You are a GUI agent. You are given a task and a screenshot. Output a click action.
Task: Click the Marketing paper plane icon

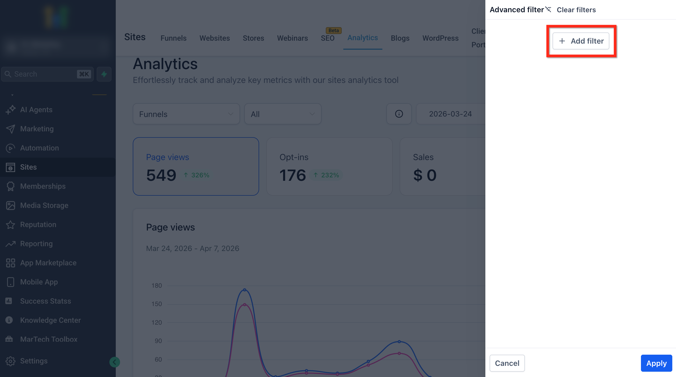[x=10, y=129]
